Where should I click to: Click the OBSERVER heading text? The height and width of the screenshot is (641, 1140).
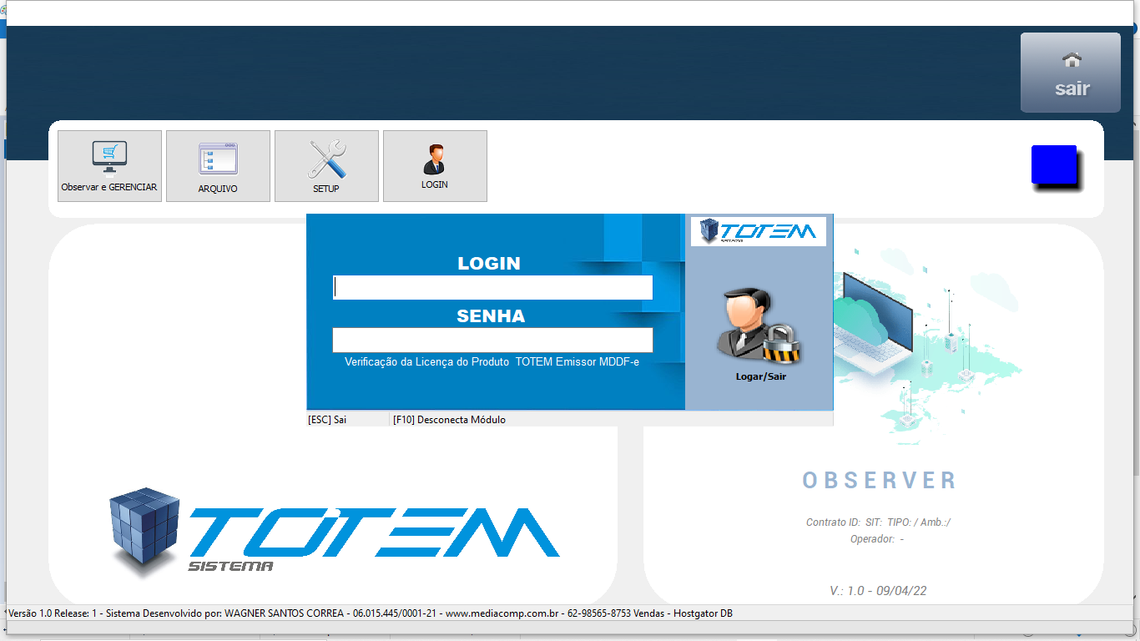(x=880, y=481)
